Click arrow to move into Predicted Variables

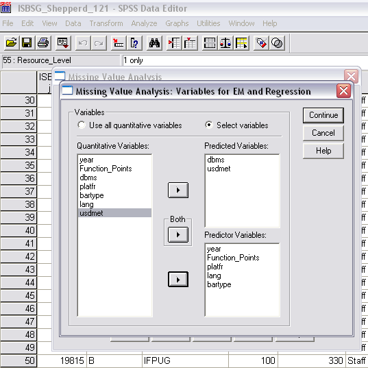[x=178, y=190]
